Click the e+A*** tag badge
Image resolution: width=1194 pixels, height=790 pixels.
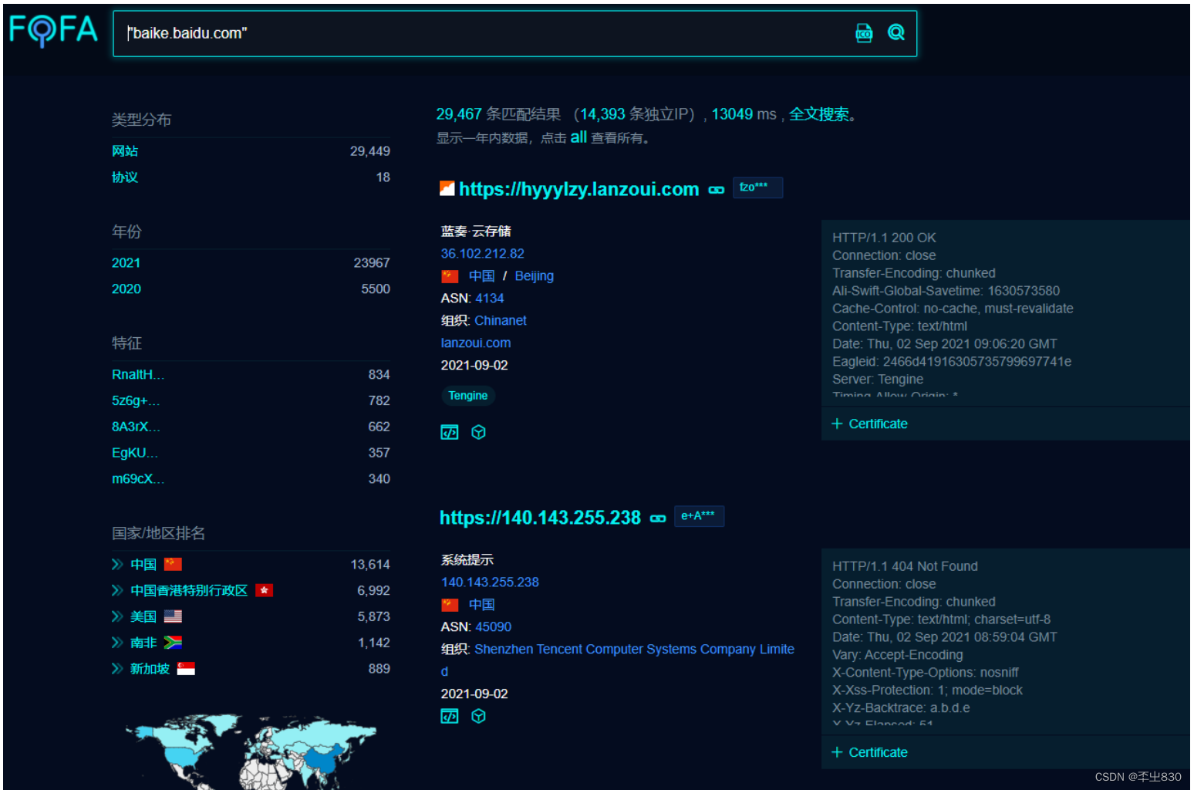click(x=699, y=516)
